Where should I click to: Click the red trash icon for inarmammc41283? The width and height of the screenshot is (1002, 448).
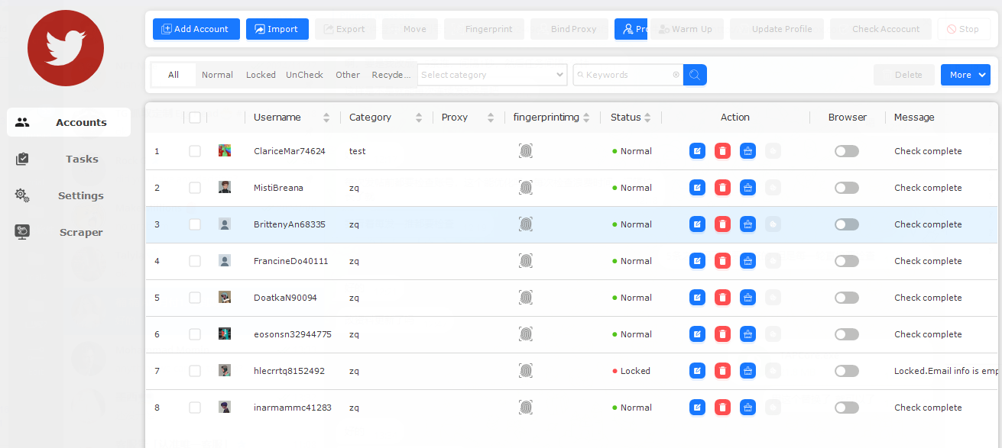click(x=722, y=408)
